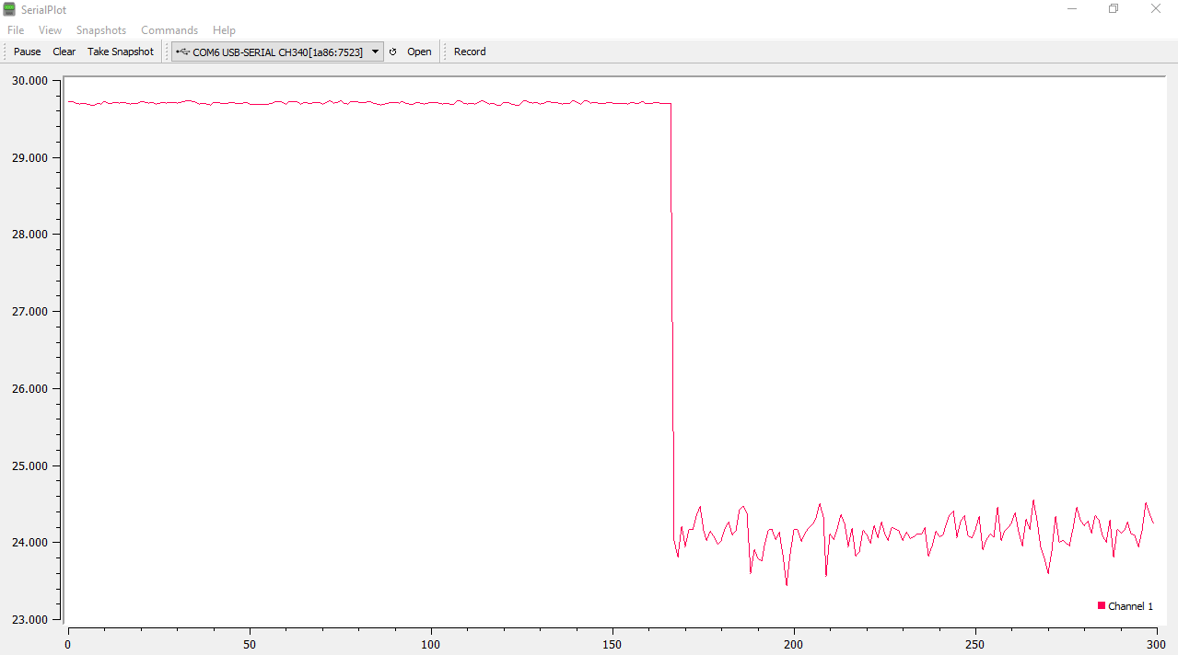Click the 27.000 y-axis label
This screenshot has height=655, width=1178.
click(x=29, y=311)
